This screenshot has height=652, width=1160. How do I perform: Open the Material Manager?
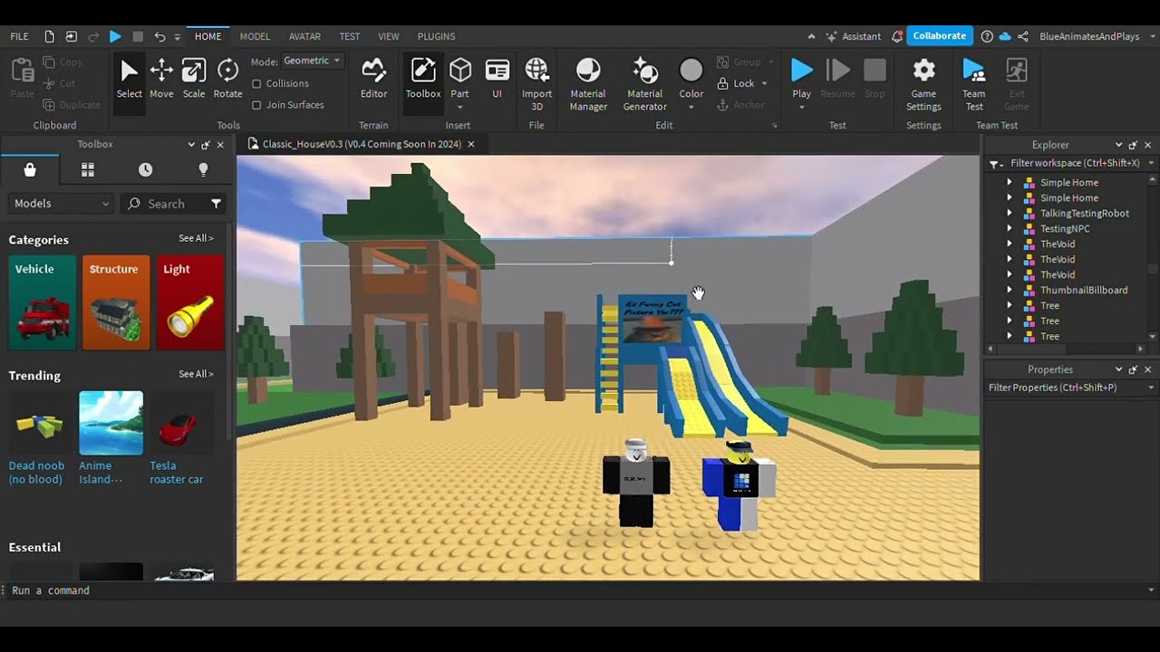click(x=588, y=83)
